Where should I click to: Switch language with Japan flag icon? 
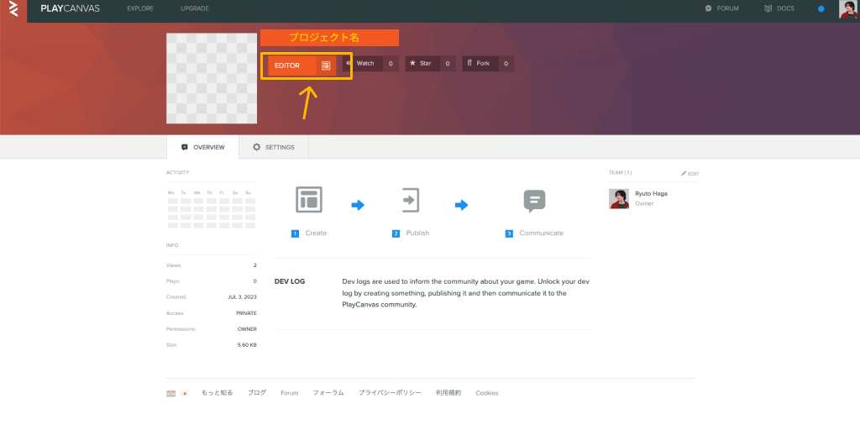(x=185, y=393)
